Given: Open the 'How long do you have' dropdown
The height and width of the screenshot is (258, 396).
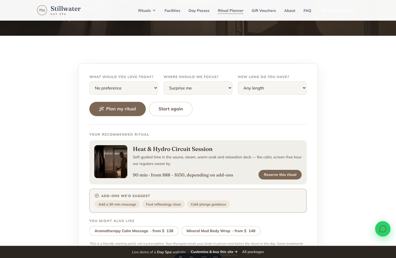Looking at the screenshot, I should click(272, 88).
